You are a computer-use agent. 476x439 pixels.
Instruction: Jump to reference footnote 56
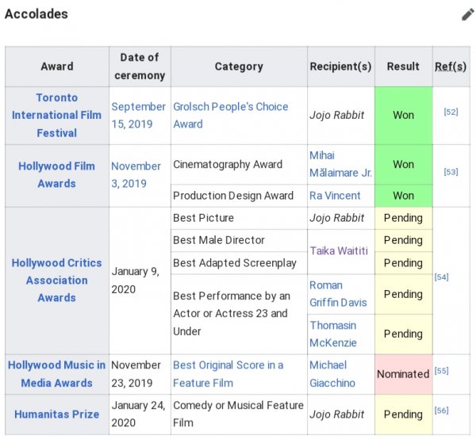coord(442,410)
